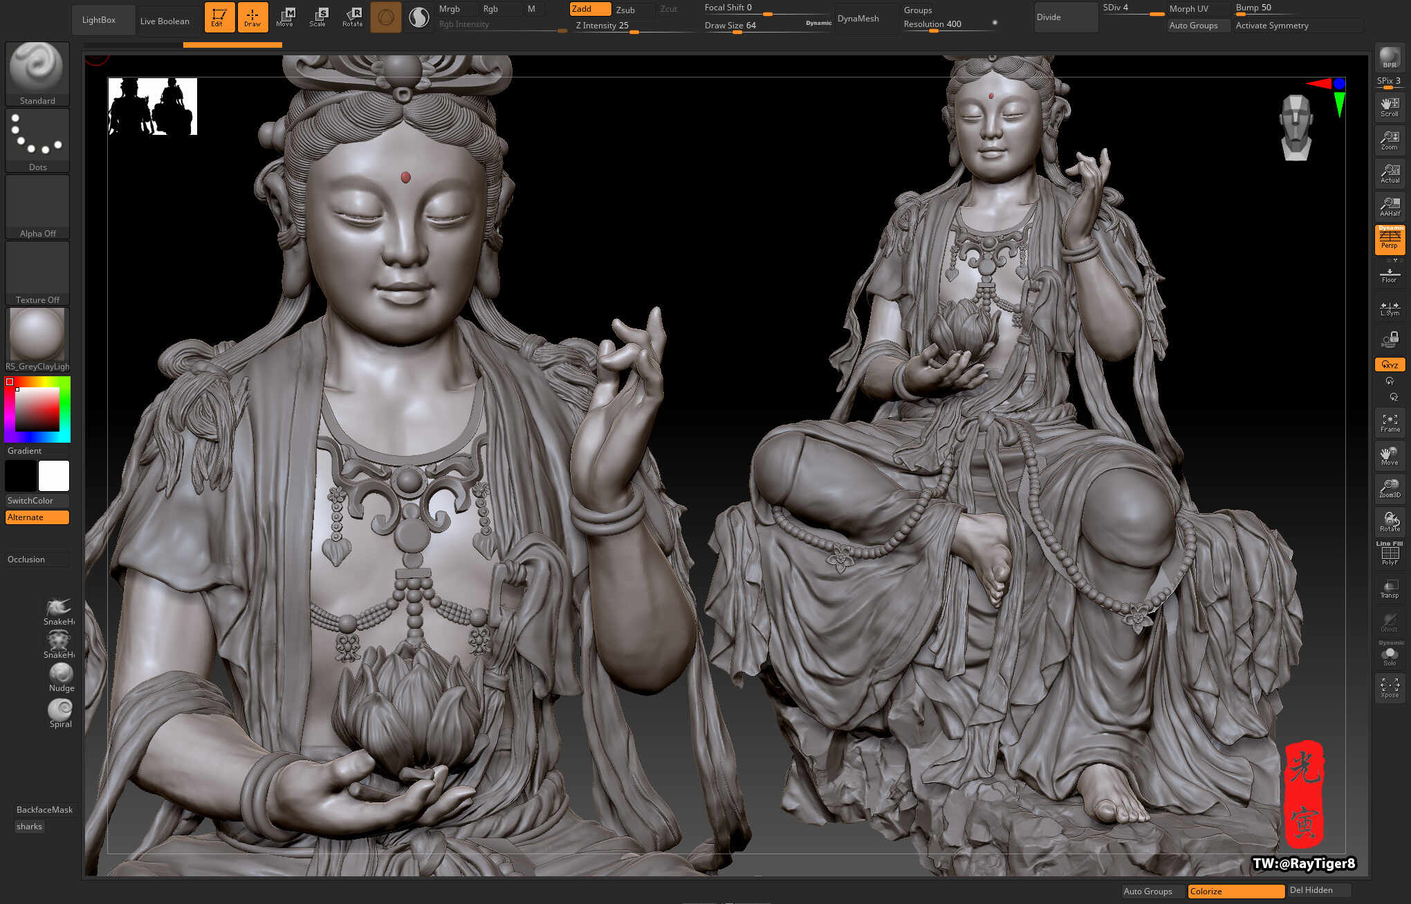Select the white main color swatch
This screenshot has height=904, width=1411.
coord(54,476)
